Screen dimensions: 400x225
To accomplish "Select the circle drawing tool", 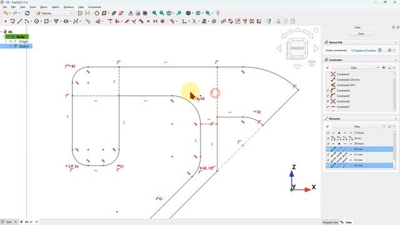I will (x=36, y=21).
